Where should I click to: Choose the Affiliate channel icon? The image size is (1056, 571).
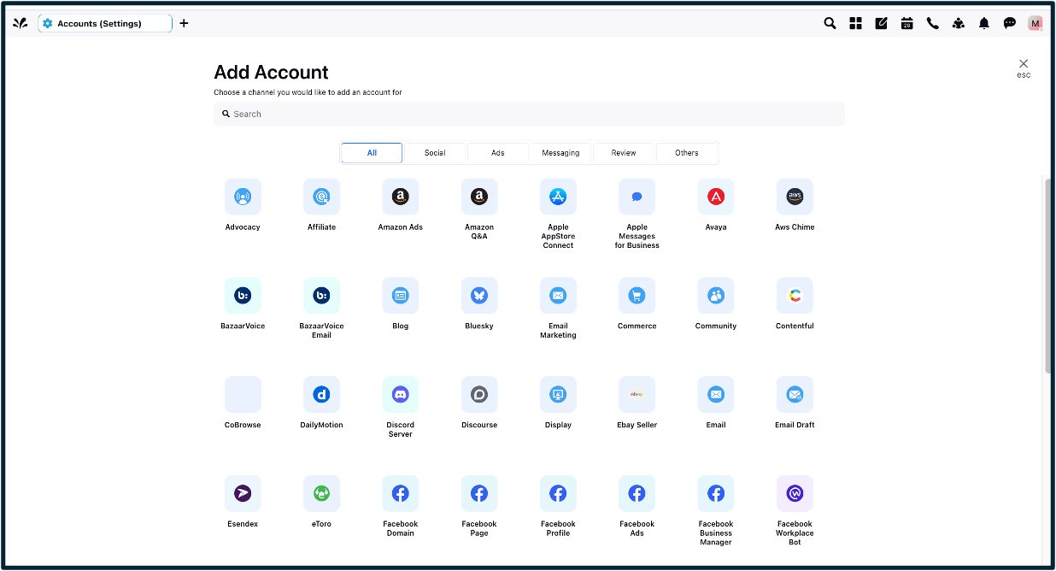[321, 197]
